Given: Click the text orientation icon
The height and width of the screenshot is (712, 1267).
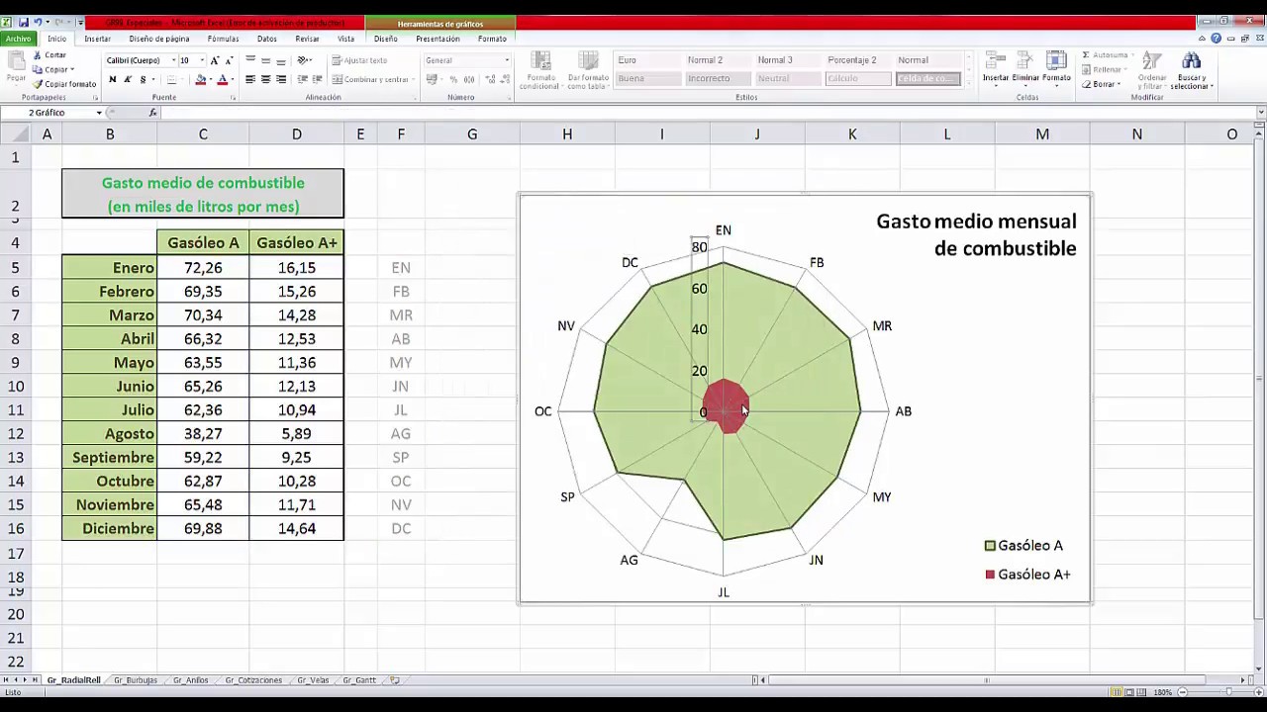Looking at the screenshot, I should 303,60.
